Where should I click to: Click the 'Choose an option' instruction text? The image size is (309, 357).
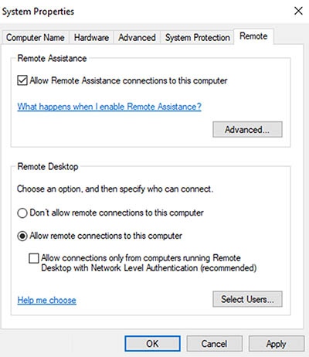(x=115, y=189)
